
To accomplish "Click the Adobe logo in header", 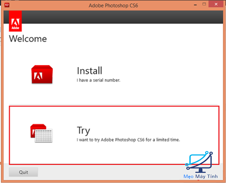I will coord(15,21).
